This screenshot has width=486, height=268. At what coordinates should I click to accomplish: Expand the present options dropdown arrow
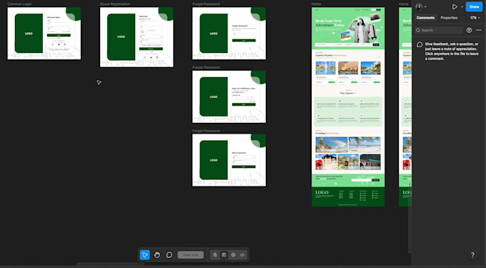coord(462,7)
